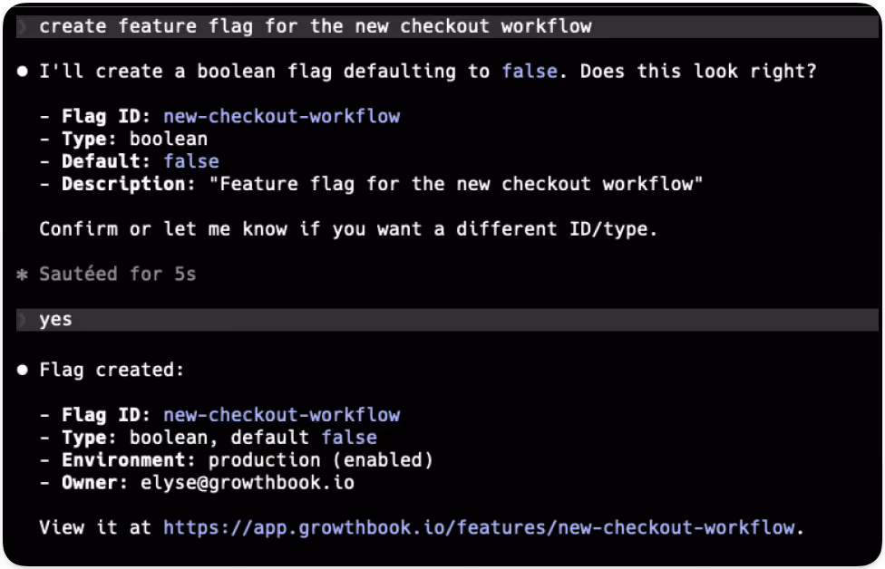This screenshot has width=885, height=569.
Task: Click the Description line text
Action: click(371, 184)
